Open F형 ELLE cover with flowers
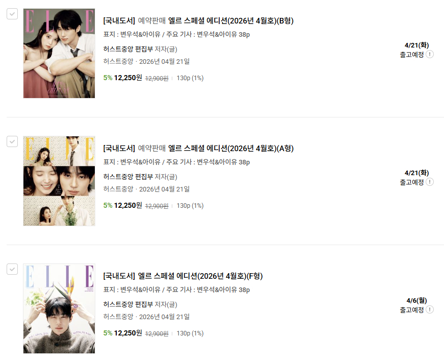The width and height of the screenshot is (444, 361). click(x=59, y=308)
